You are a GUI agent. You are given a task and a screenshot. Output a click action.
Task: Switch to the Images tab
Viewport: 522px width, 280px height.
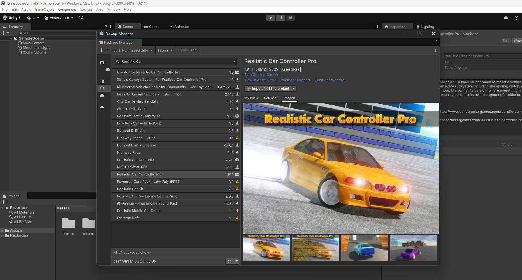(x=289, y=98)
